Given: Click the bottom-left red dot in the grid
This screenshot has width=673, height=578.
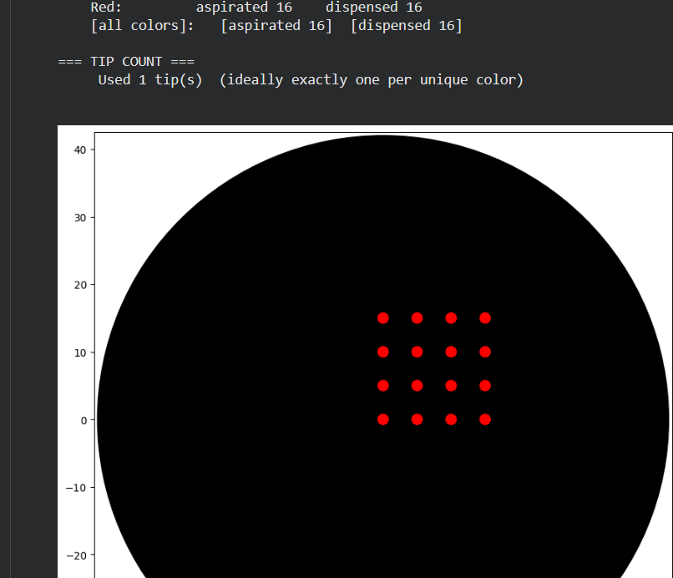Looking at the screenshot, I should coord(383,419).
